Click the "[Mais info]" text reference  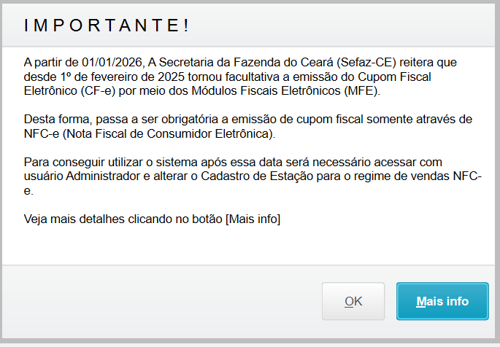[x=253, y=218]
